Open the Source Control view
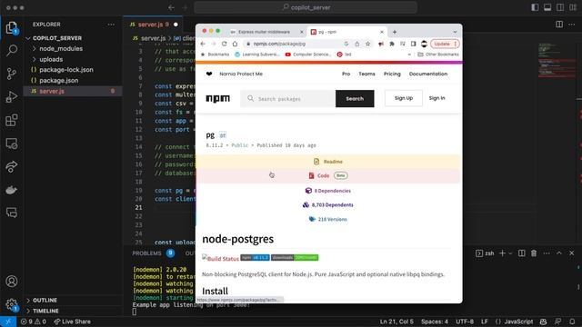Viewport: 582px width, 327px height. [12, 74]
